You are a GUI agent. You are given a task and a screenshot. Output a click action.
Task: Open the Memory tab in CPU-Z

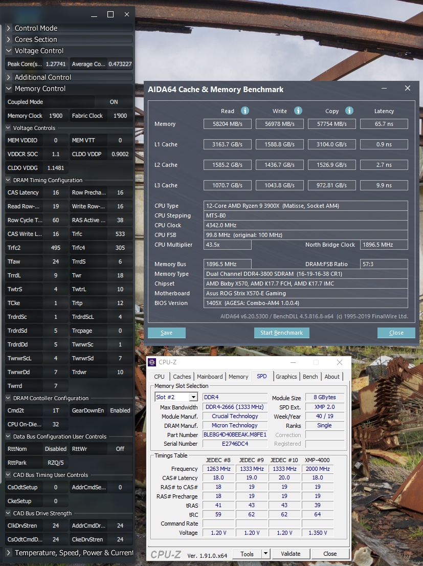click(238, 377)
